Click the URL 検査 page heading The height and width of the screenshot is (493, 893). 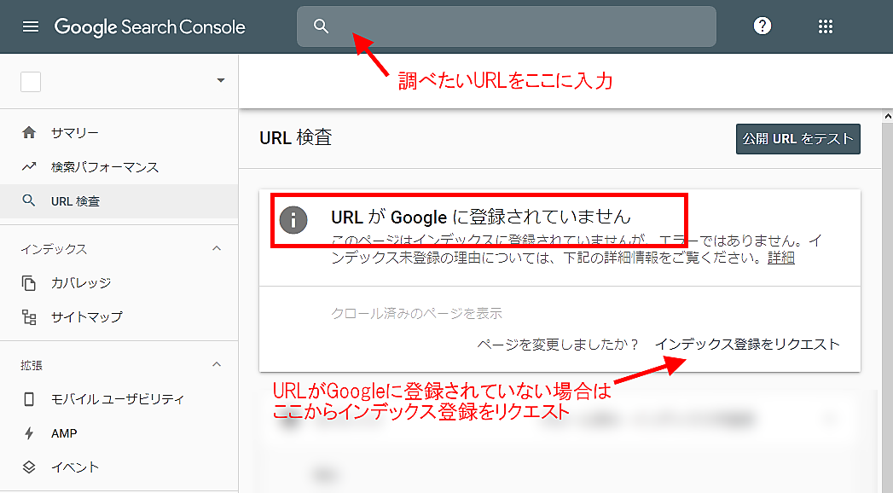296,138
